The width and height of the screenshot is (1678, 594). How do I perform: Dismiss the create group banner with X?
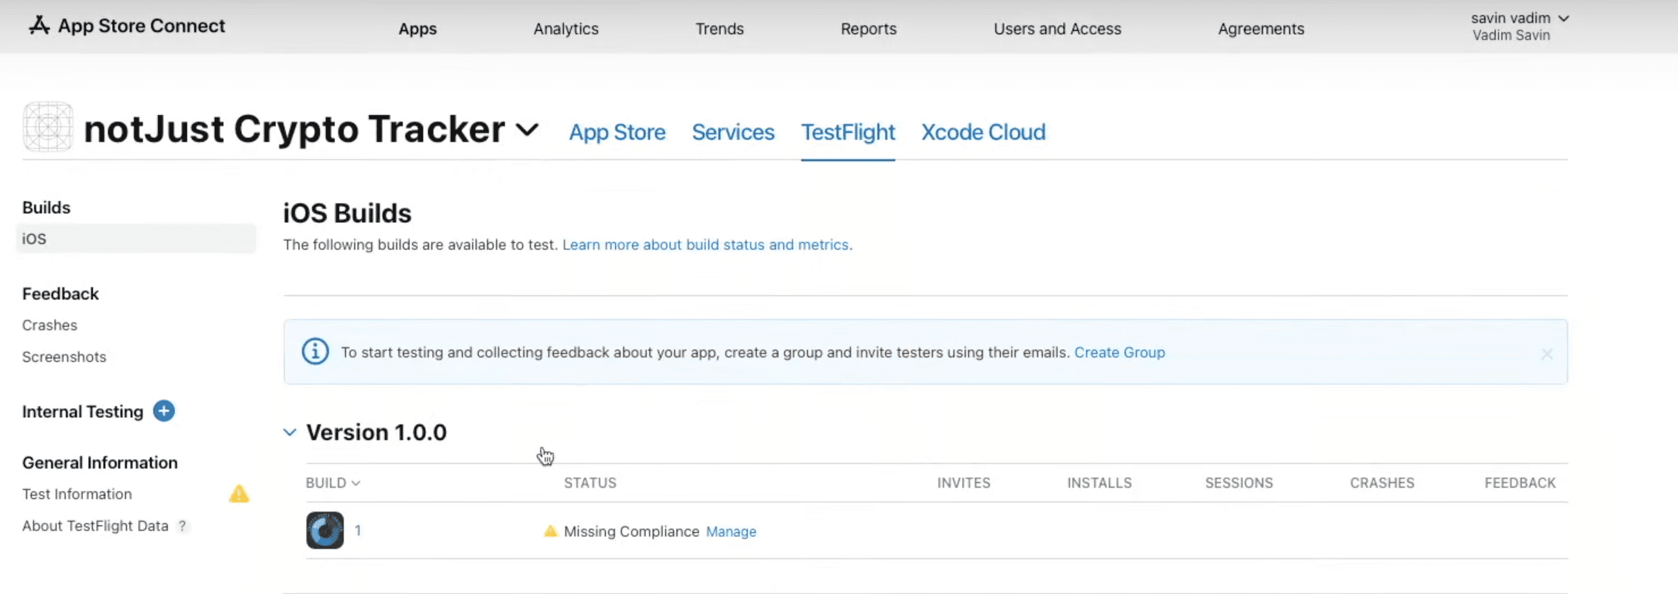tap(1547, 354)
